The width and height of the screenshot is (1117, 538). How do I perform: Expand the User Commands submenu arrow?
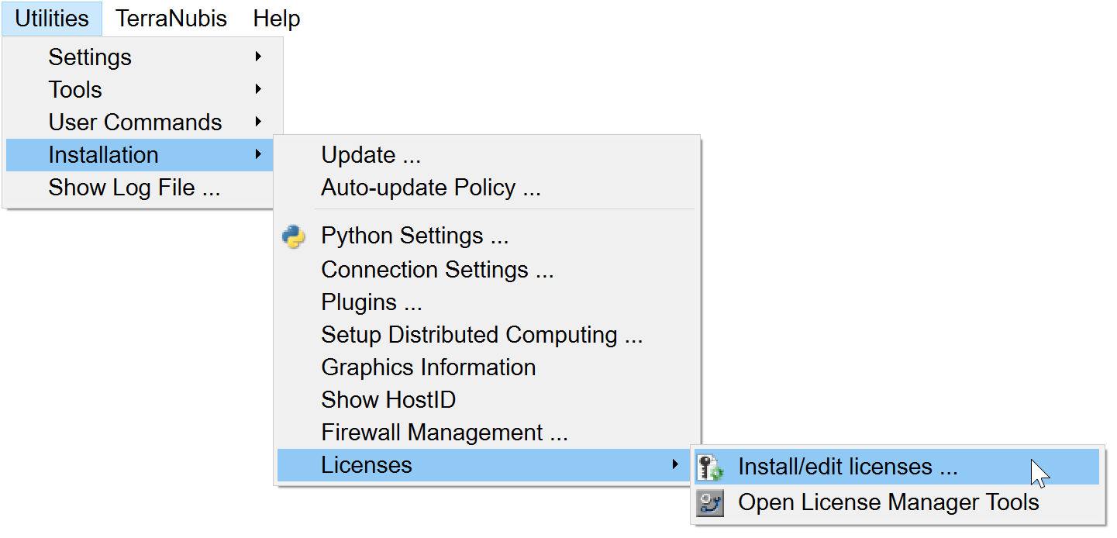[x=258, y=122]
